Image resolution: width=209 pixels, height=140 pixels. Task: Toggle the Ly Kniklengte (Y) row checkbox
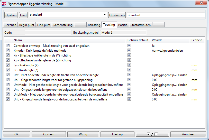[8, 65]
